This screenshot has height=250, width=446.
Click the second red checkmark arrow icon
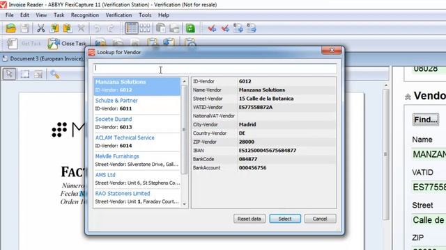coord(225,28)
